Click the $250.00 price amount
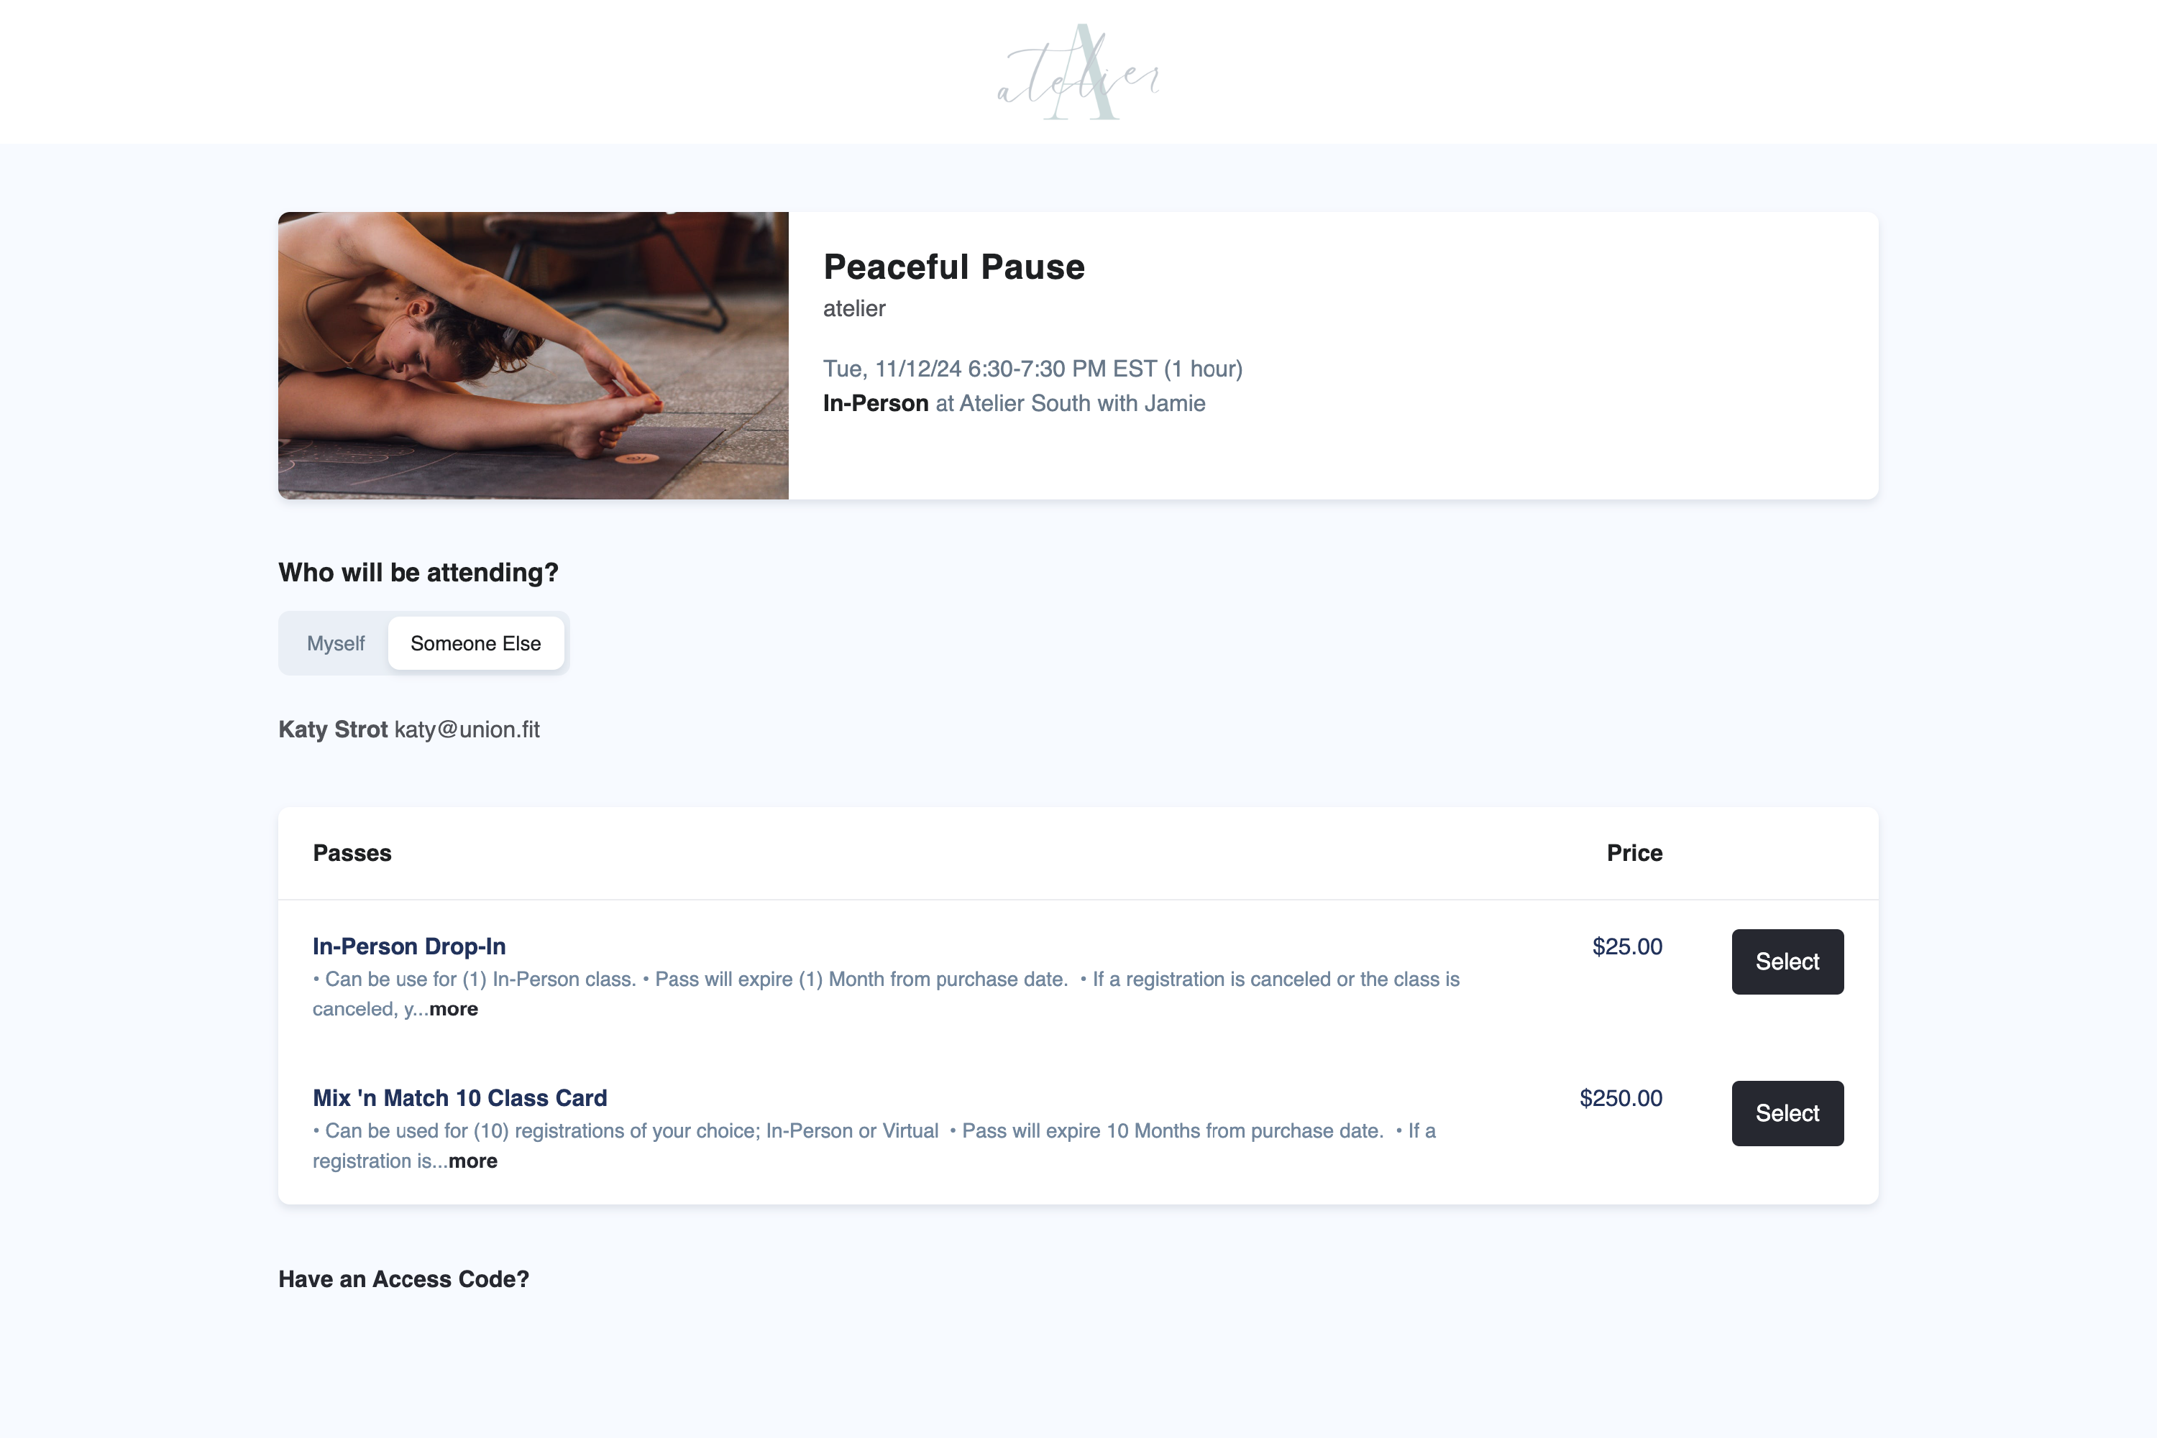 point(1621,1098)
